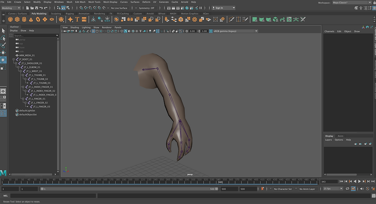376x204 pixels.
Task: Click the Super Shapes star icon
Action: coord(70,19)
